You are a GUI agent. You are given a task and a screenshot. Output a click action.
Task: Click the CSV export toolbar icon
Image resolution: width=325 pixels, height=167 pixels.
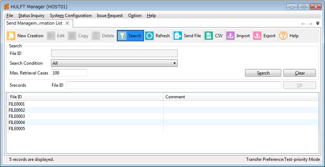(x=209, y=36)
